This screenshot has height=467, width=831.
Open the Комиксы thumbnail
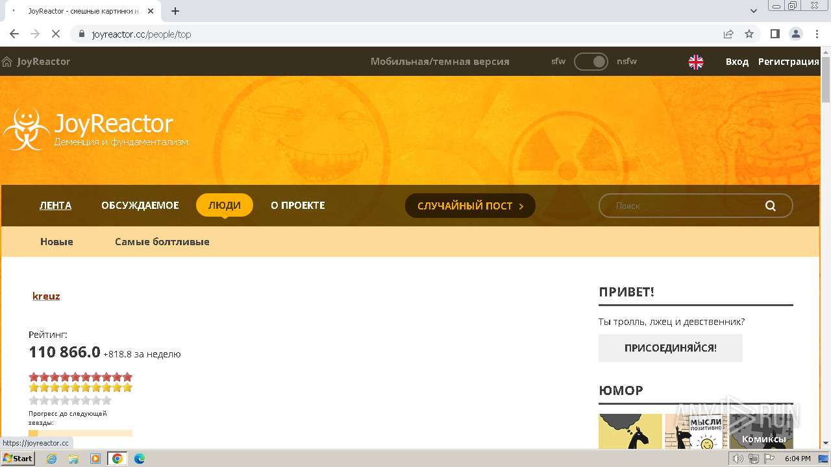pyautogui.click(x=762, y=431)
